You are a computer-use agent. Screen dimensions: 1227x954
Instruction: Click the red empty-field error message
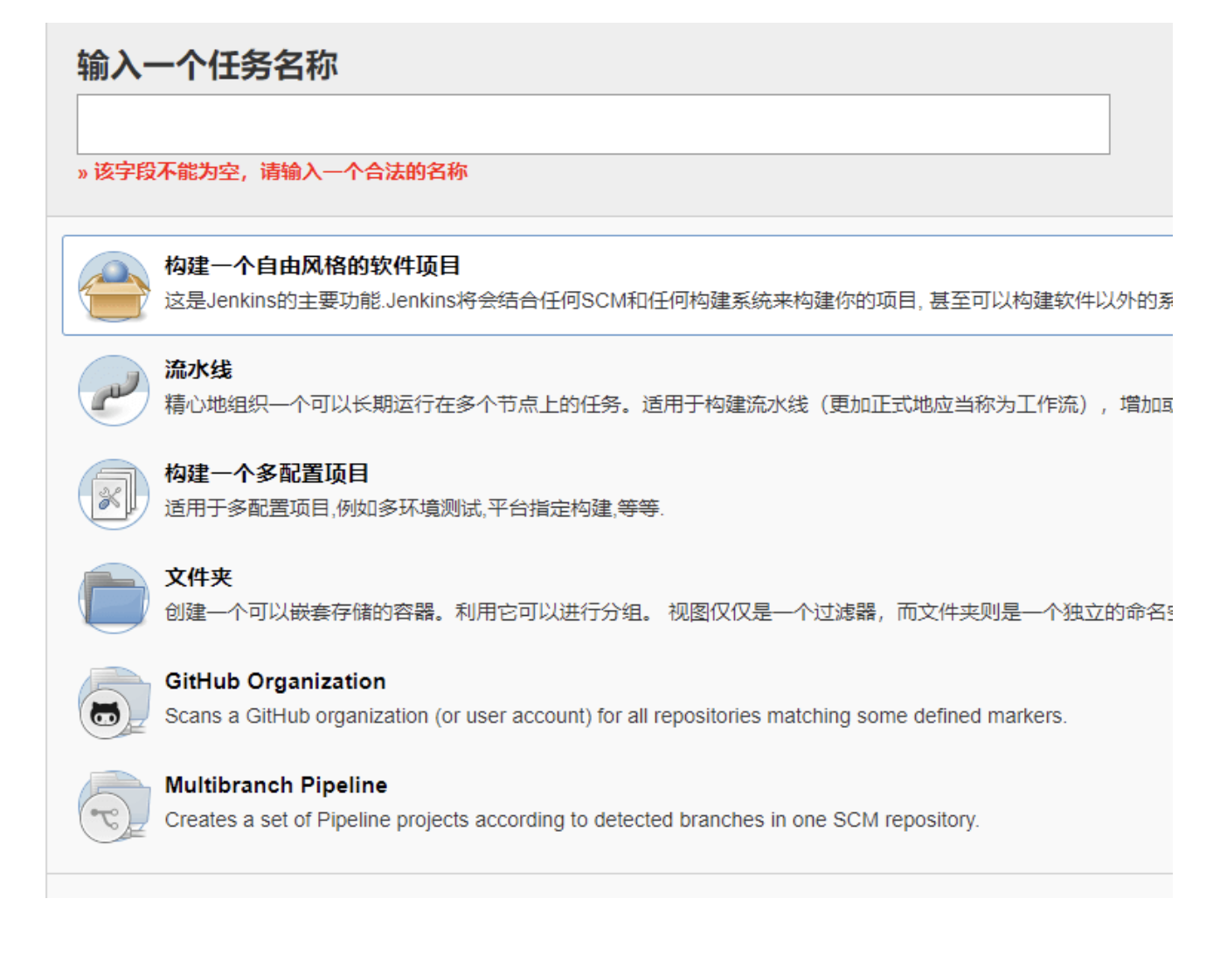273,171
